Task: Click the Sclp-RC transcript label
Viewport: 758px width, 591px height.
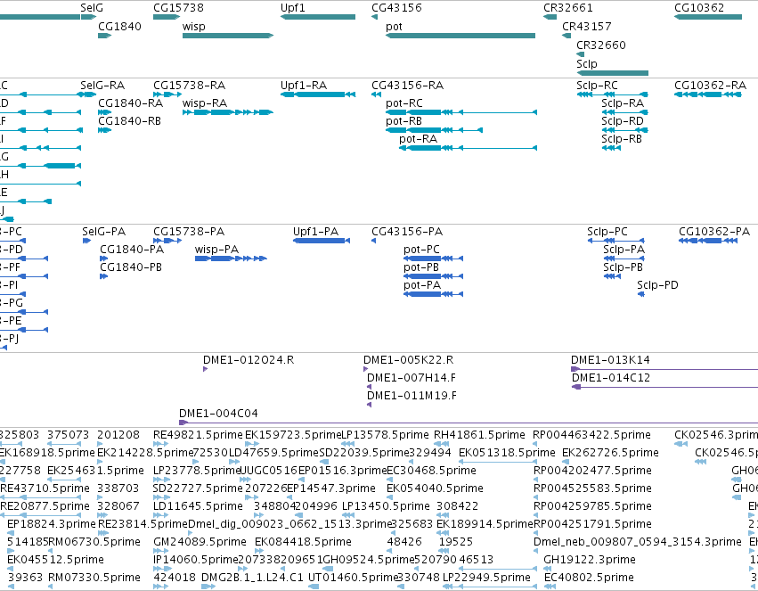Action: pyautogui.click(x=597, y=85)
